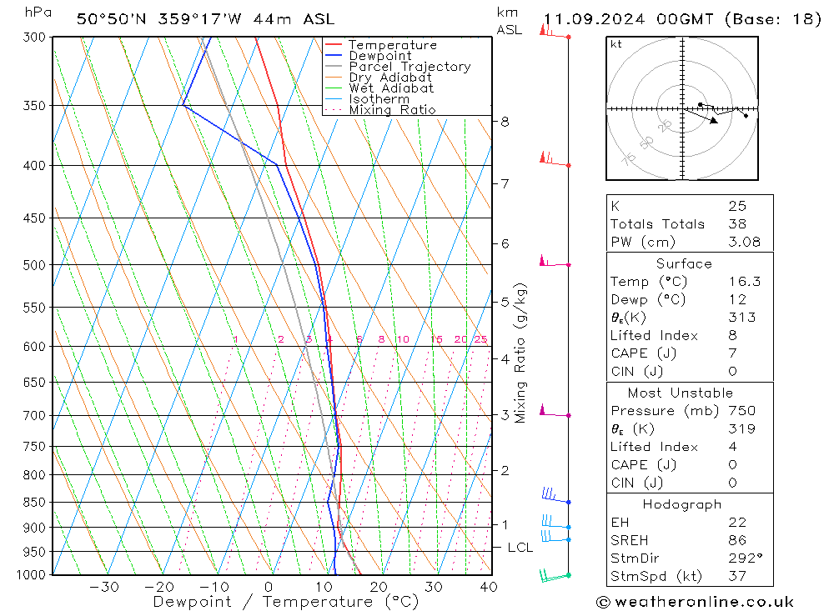The image size is (834, 611).
Task: Click the 300 hPa pressure axis label
Action: (x=34, y=38)
